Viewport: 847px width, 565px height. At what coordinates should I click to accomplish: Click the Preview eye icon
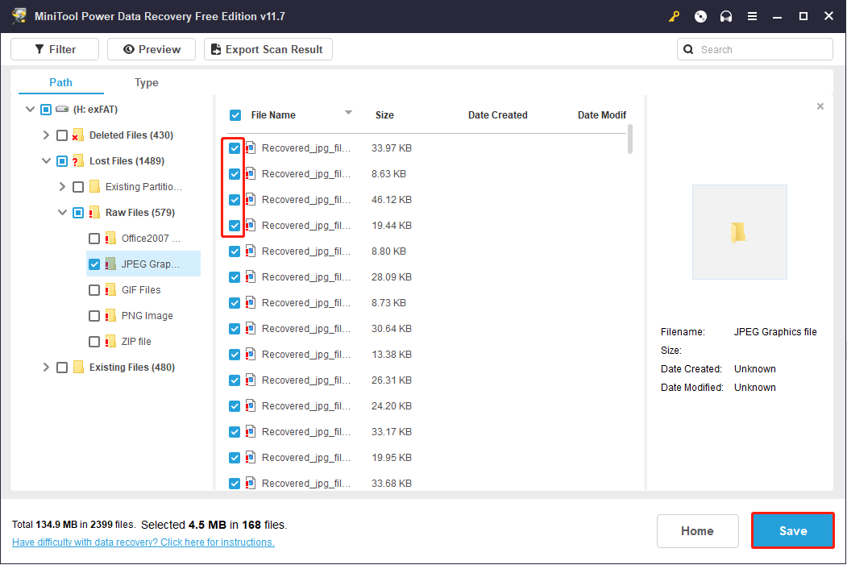coord(128,49)
